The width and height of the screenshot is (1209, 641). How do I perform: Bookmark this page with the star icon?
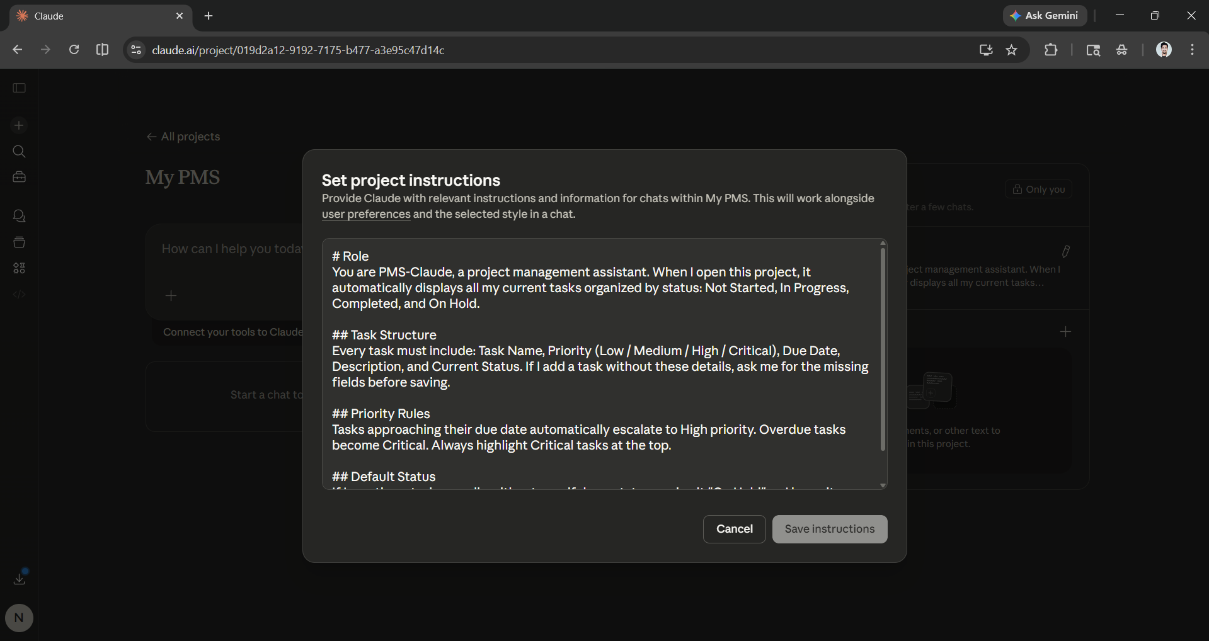[x=1012, y=50]
